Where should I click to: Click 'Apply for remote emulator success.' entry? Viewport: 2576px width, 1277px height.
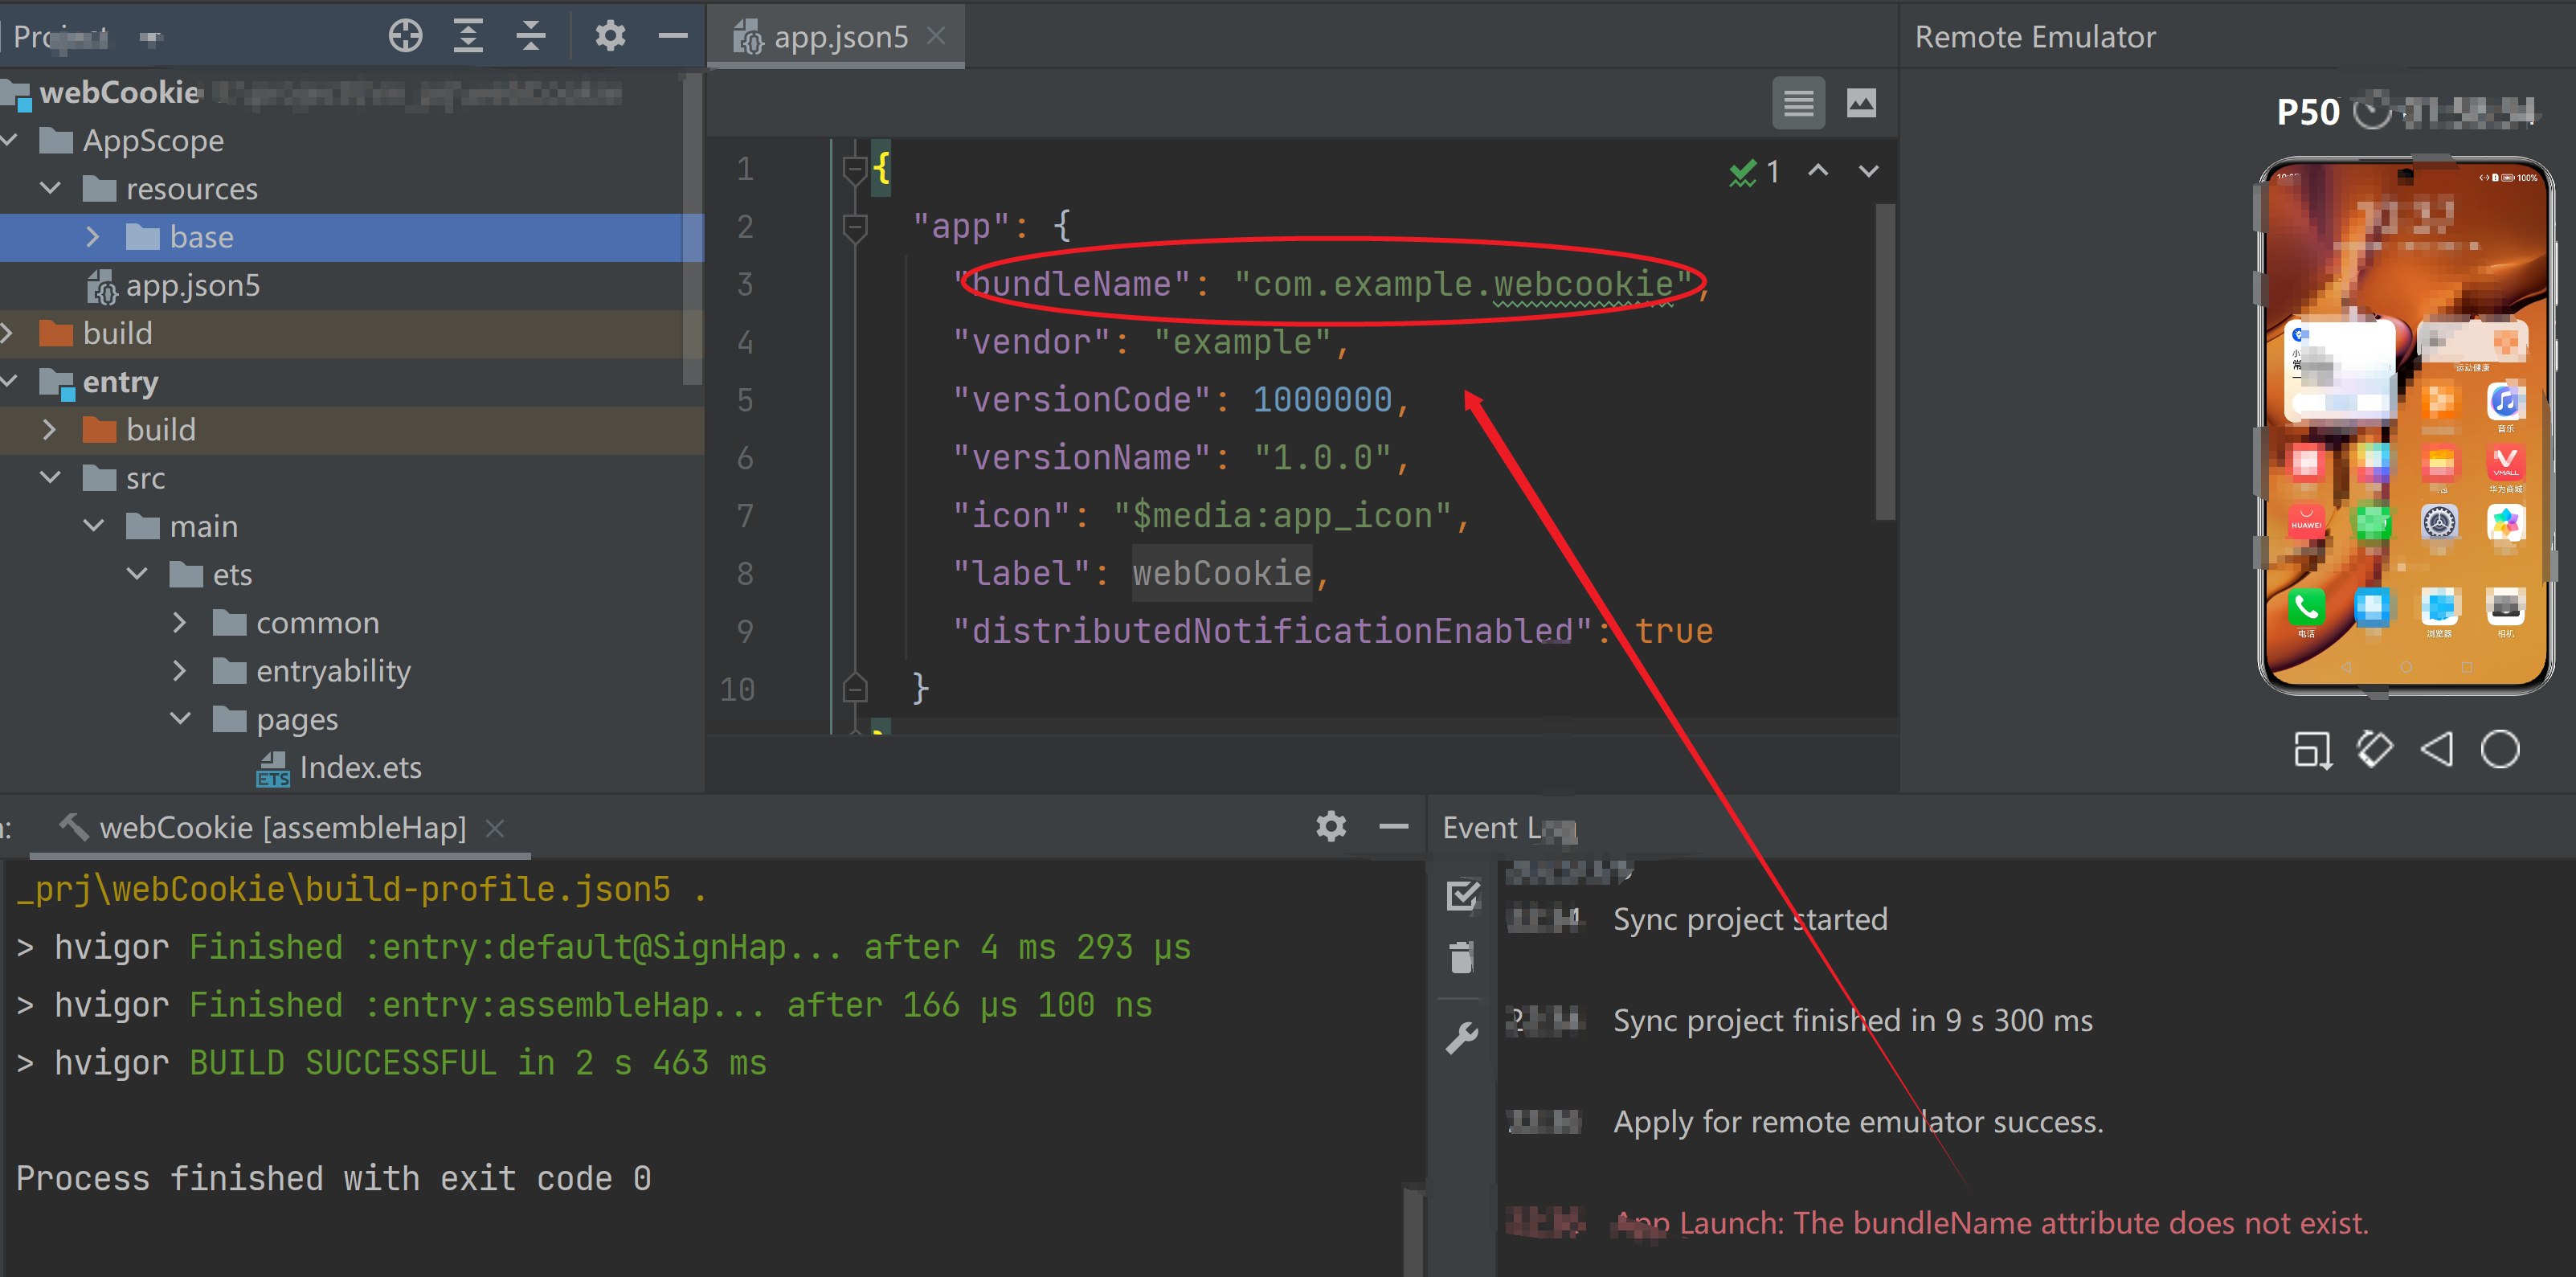(1858, 1122)
